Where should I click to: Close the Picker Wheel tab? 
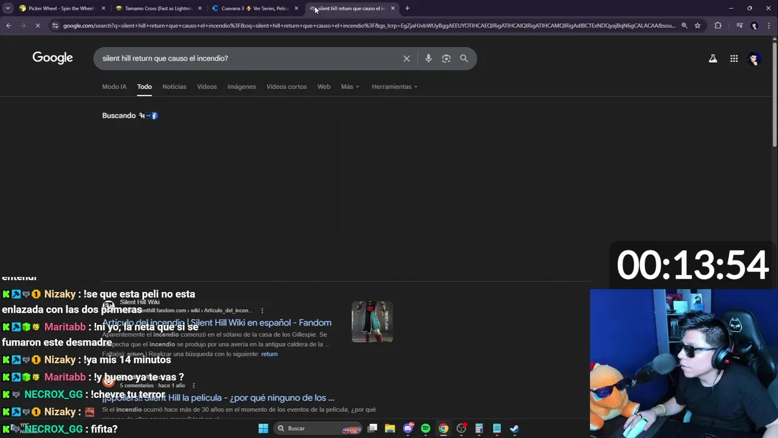point(103,9)
